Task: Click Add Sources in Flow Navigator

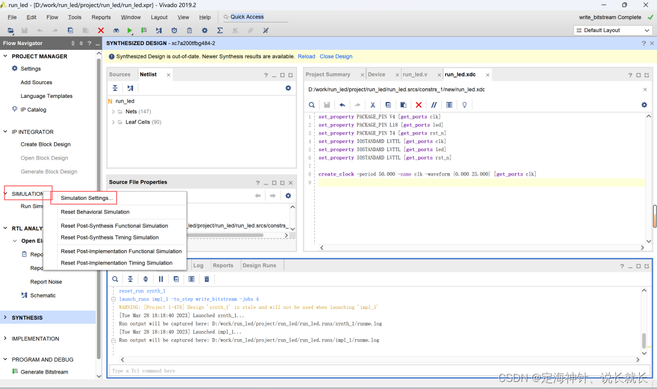Action: (36, 82)
